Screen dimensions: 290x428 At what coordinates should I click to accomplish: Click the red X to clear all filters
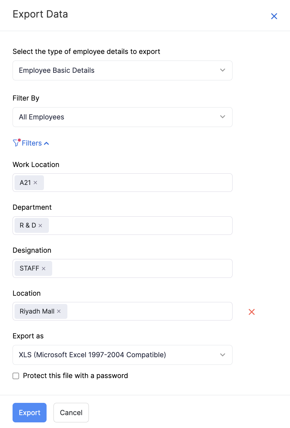coord(251,312)
